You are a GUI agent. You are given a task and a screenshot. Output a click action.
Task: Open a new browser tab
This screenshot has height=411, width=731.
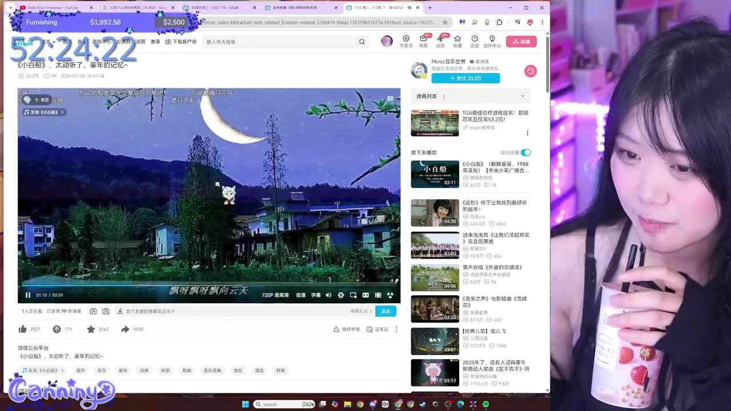tap(430, 7)
